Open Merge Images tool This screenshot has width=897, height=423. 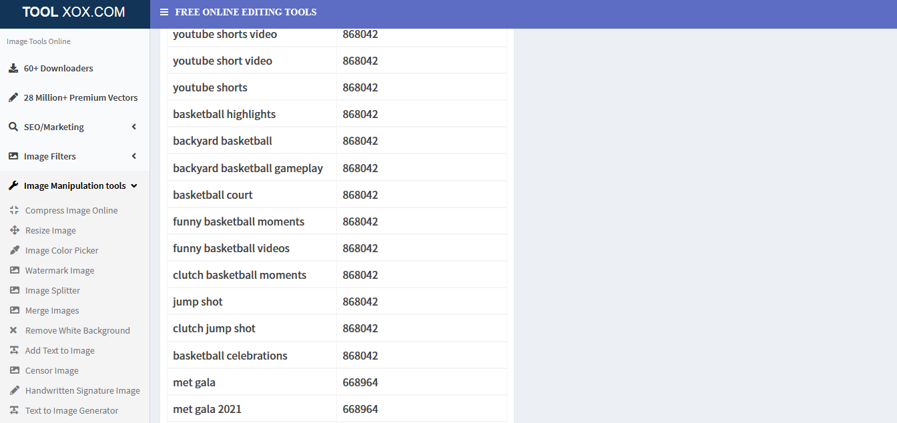pyautogui.click(x=52, y=310)
